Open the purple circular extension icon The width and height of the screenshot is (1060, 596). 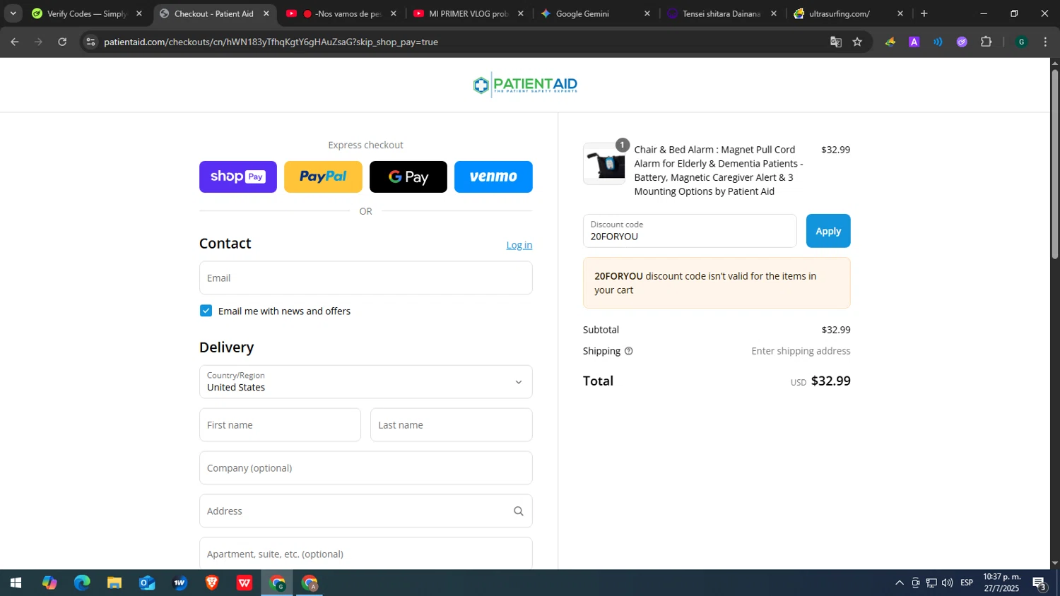point(962,42)
